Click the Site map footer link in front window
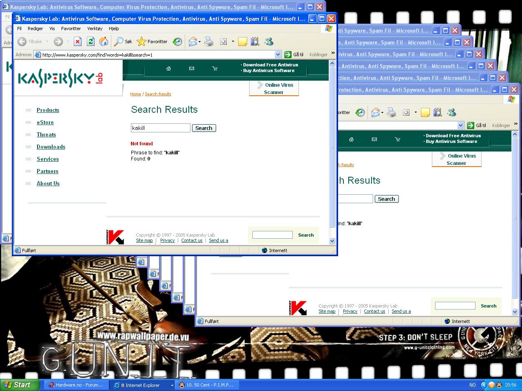The height and width of the screenshot is (391, 522). point(144,240)
